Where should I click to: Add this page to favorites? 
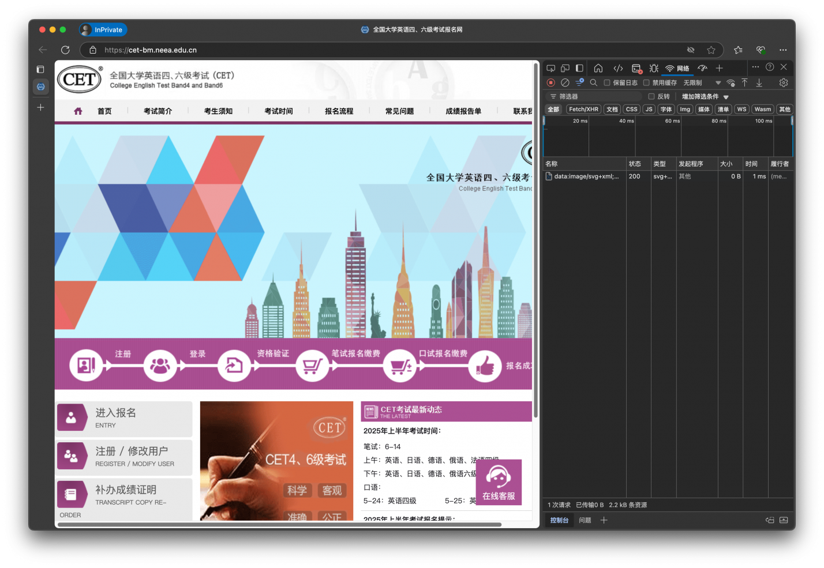711,50
